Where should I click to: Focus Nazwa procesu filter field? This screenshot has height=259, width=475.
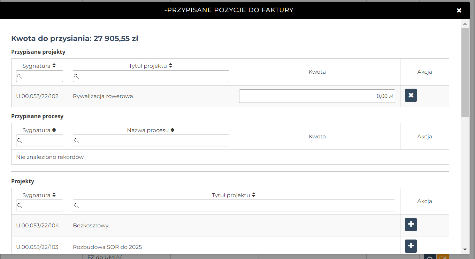pyautogui.click(x=151, y=140)
